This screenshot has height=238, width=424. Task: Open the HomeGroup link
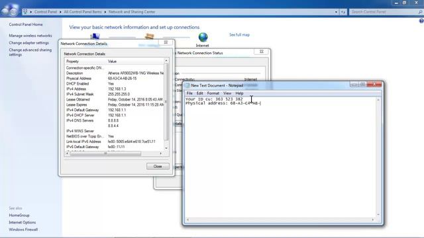[19, 216]
